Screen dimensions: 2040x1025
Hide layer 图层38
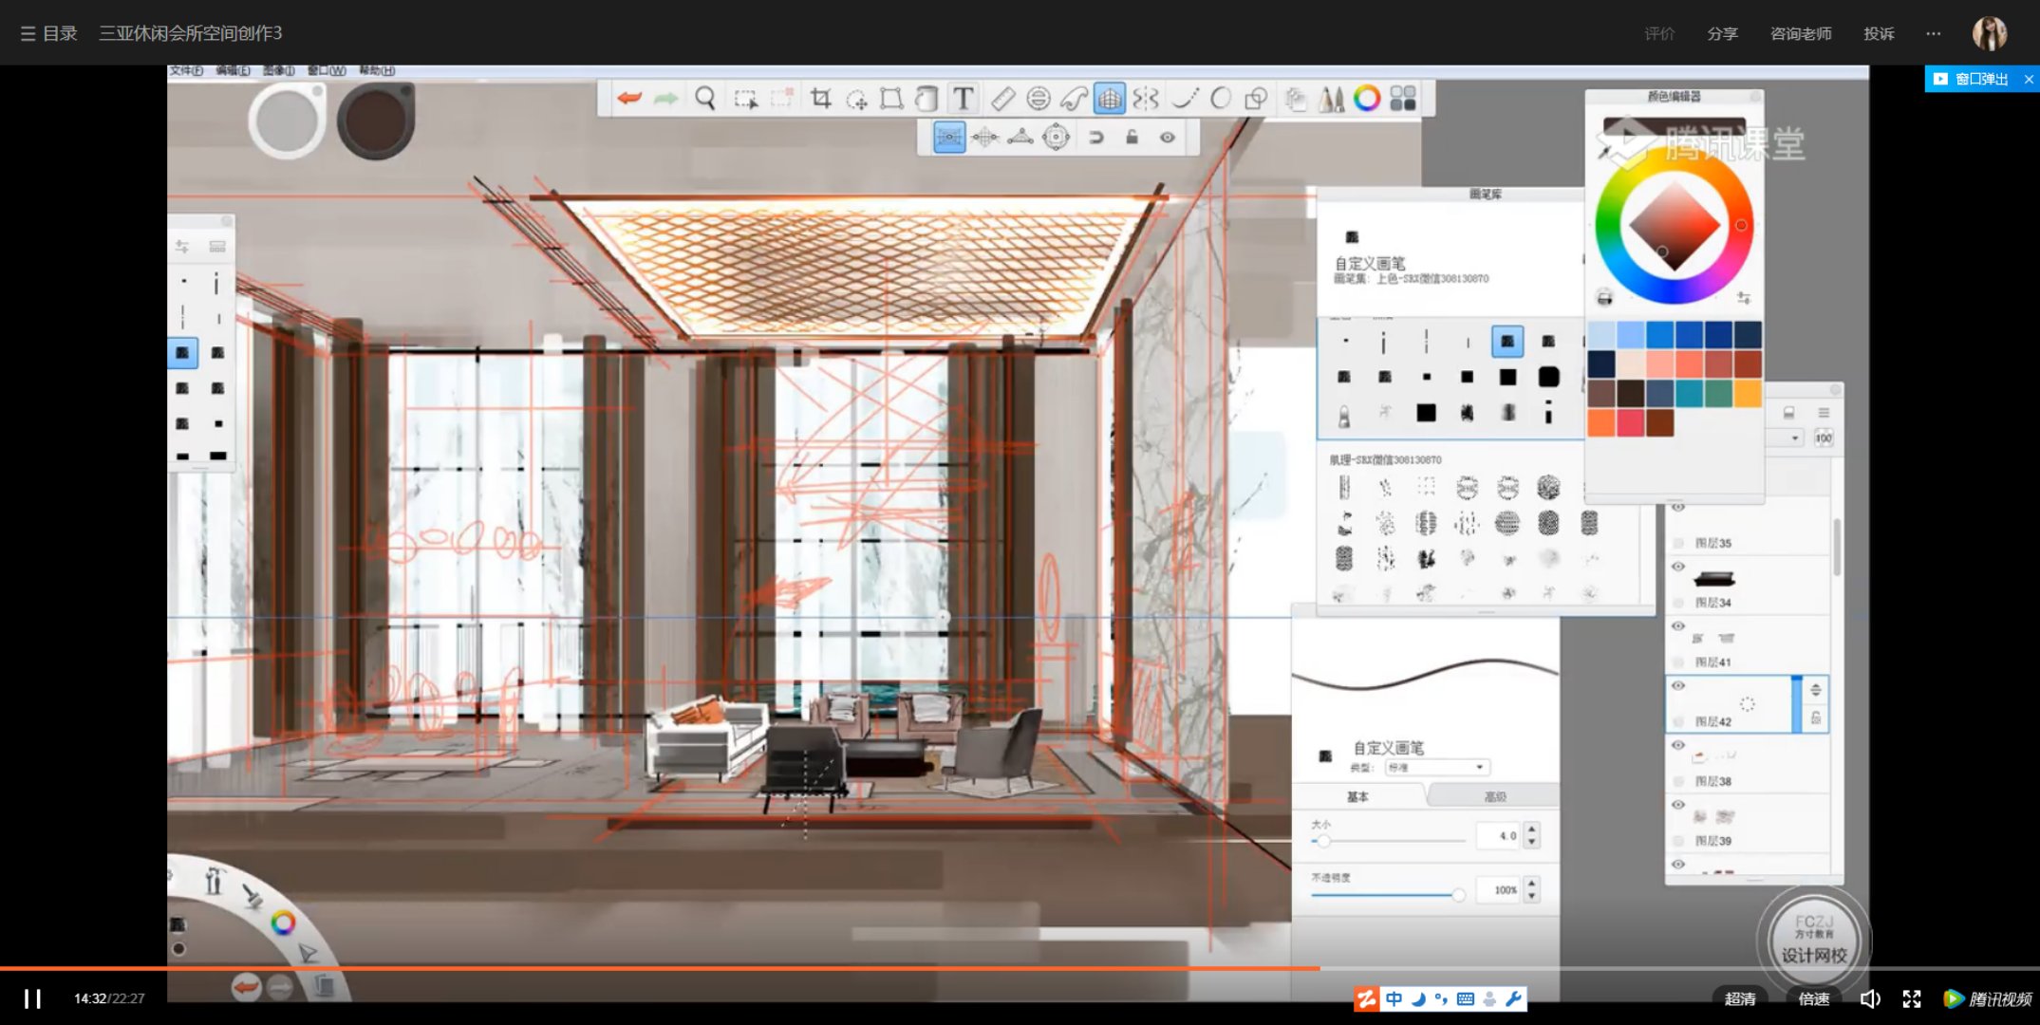click(x=1678, y=745)
